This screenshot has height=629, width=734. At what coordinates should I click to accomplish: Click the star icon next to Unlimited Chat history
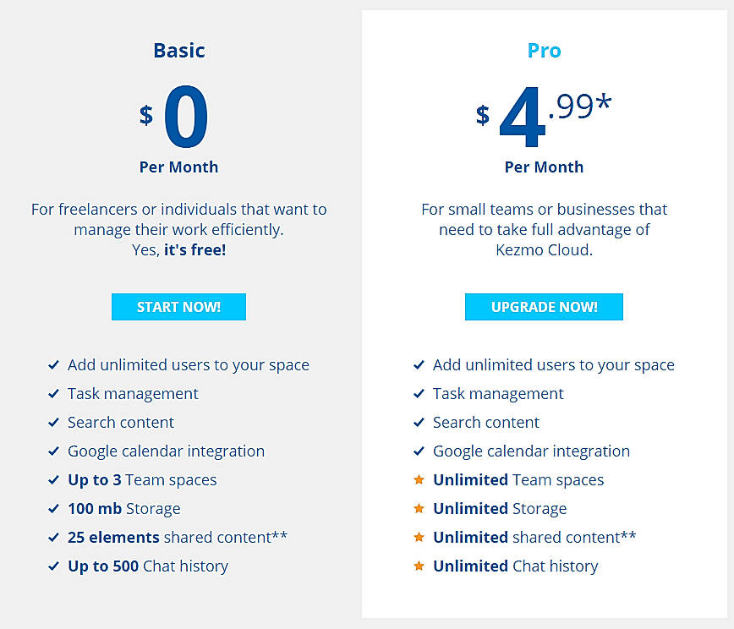(x=419, y=566)
